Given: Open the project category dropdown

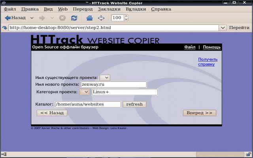Looking at the screenshot, I should (85, 92).
